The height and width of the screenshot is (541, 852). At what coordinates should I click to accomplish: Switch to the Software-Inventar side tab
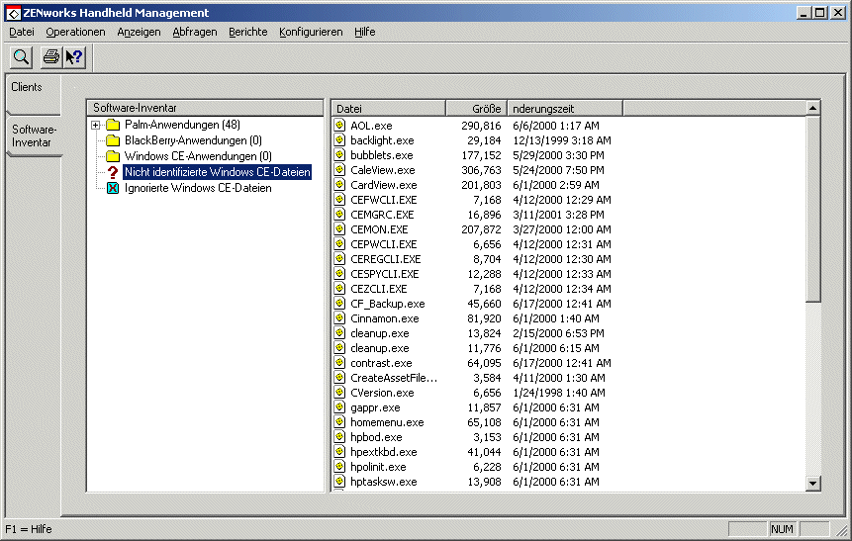pos(34,135)
